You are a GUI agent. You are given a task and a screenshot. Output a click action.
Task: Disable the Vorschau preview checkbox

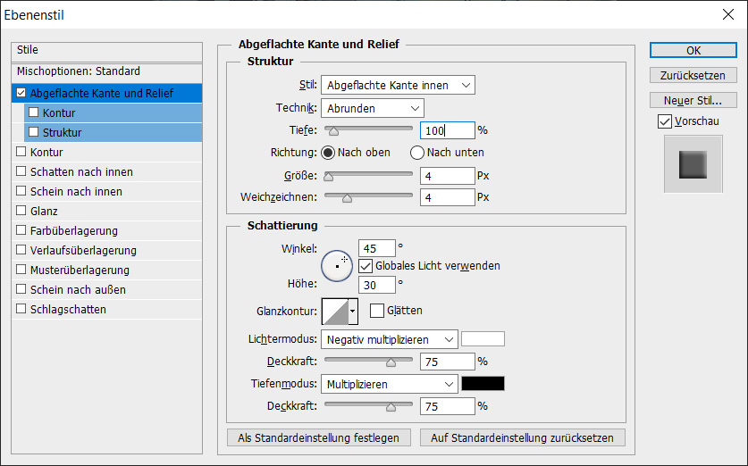point(664,121)
